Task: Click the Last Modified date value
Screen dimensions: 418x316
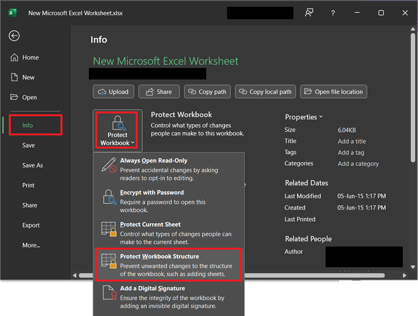Action: click(x=361, y=196)
